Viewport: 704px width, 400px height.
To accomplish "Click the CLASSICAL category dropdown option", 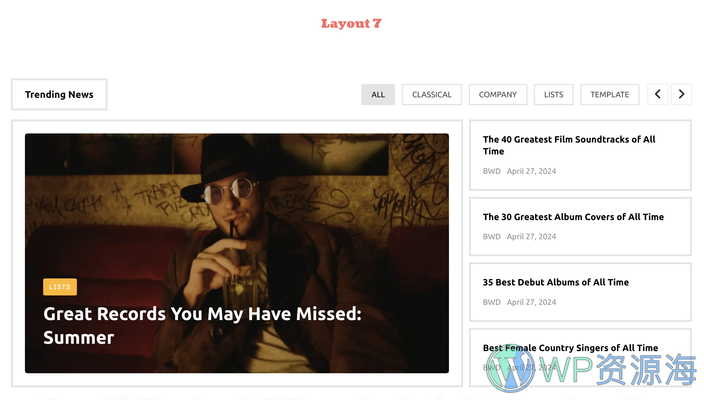I will [432, 94].
